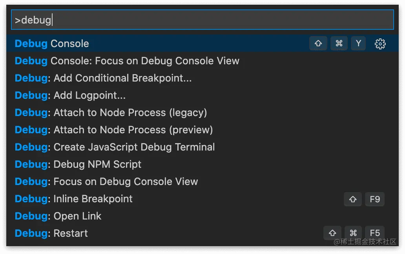
Task: Click the command palette search input
Action: 202,20
